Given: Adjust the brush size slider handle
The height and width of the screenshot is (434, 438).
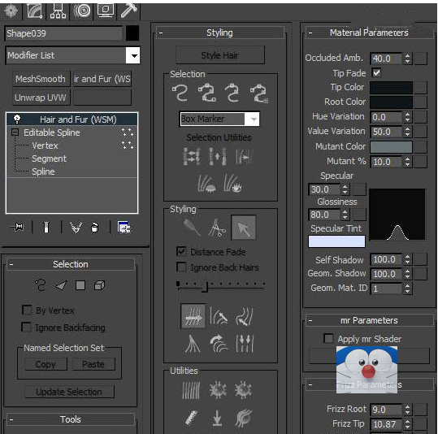Looking at the screenshot, I should pyautogui.click(x=205, y=287).
